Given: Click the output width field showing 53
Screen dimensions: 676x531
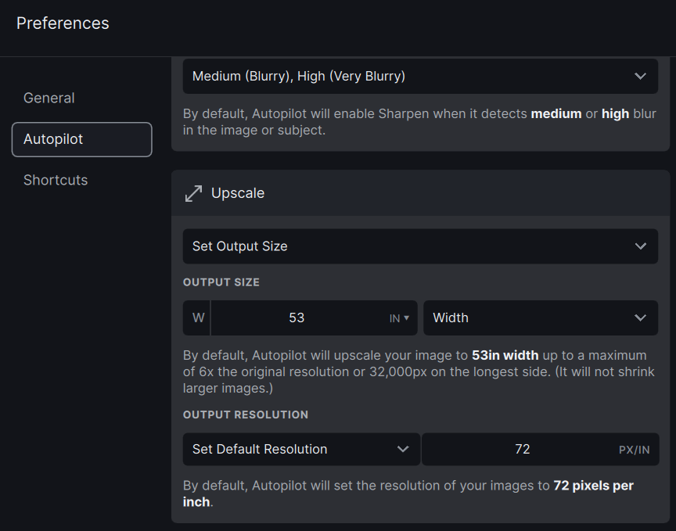Looking at the screenshot, I should coord(297,318).
